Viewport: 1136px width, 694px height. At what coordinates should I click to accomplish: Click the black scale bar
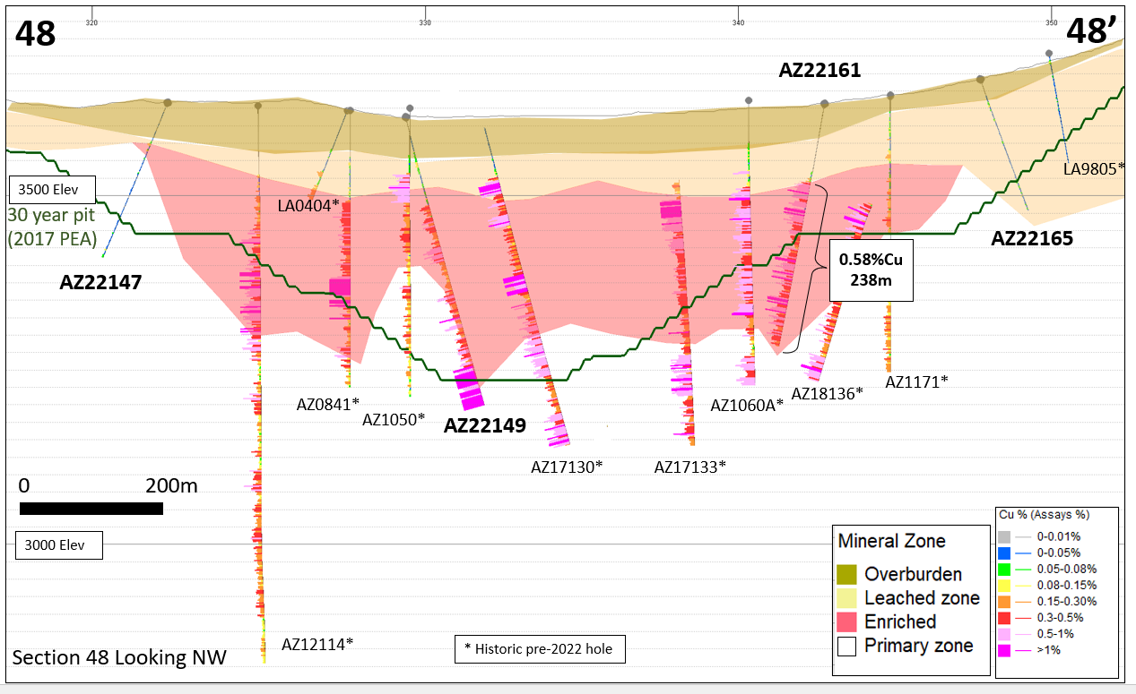coord(91,509)
